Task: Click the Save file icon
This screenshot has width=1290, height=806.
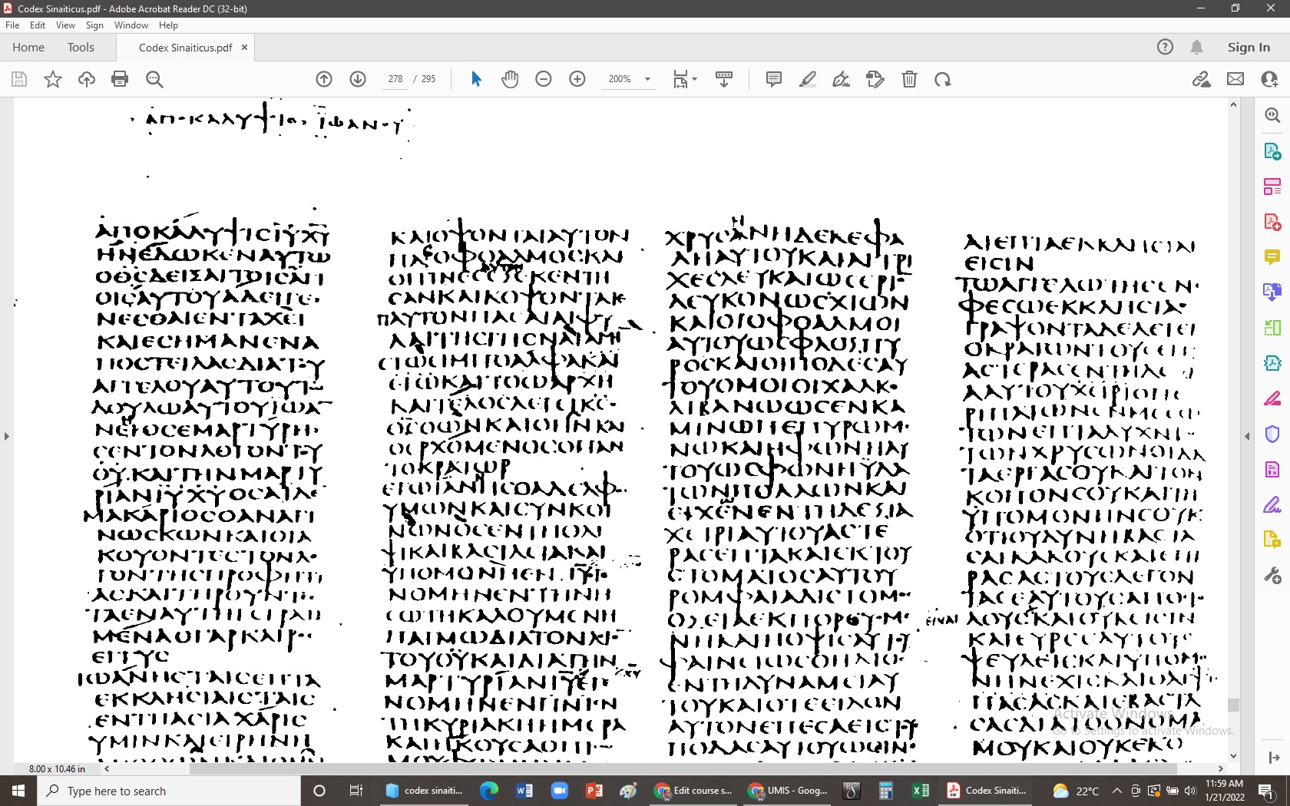Action: click(x=19, y=79)
